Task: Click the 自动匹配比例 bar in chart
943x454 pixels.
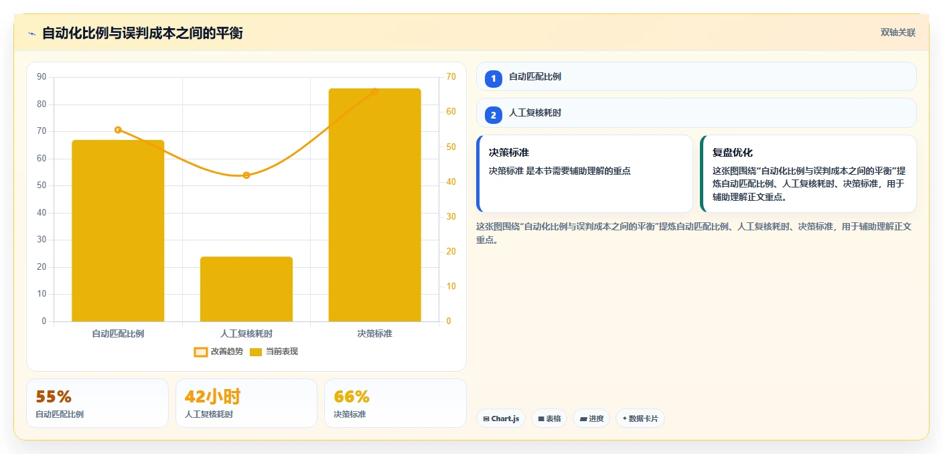Action: click(x=118, y=231)
